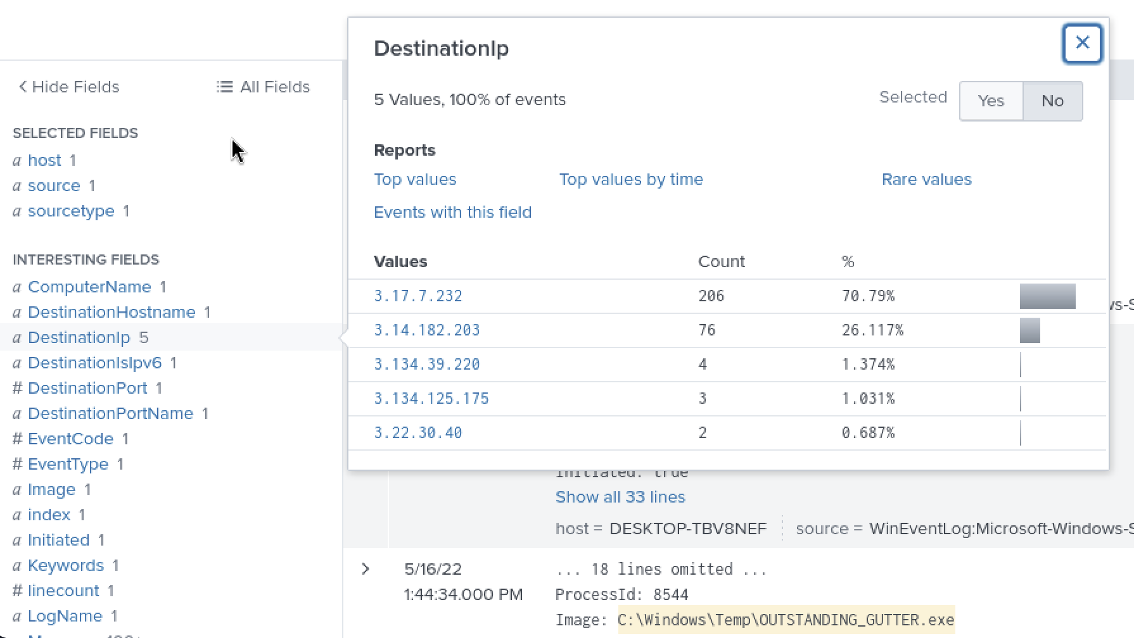The height and width of the screenshot is (638, 1134).
Task: Select host value DESKTOP-TBV8NEF
Action: click(x=688, y=529)
